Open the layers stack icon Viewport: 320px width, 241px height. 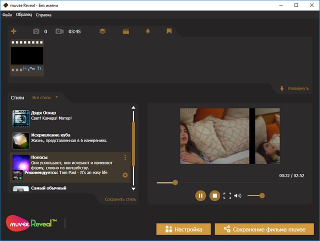point(102,31)
